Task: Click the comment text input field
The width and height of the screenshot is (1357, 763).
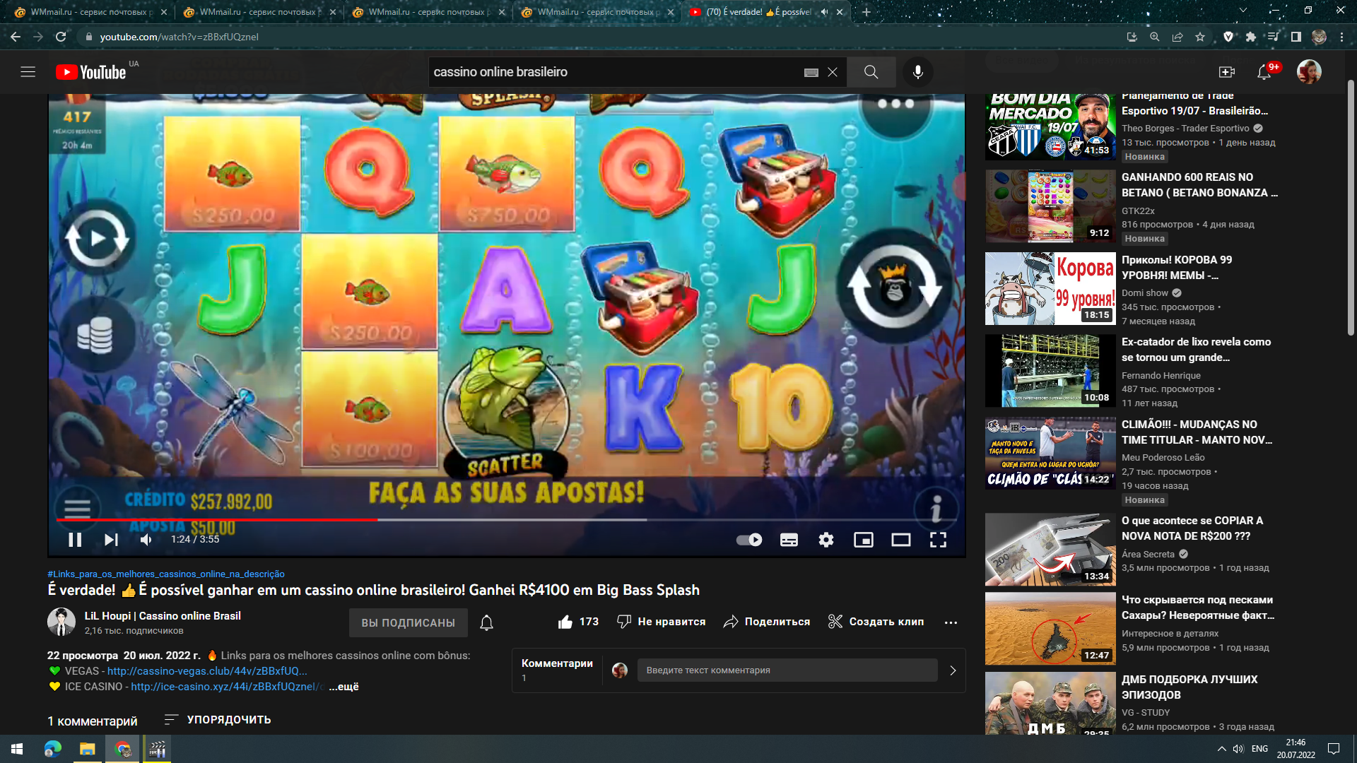Action: pyautogui.click(x=787, y=670)
